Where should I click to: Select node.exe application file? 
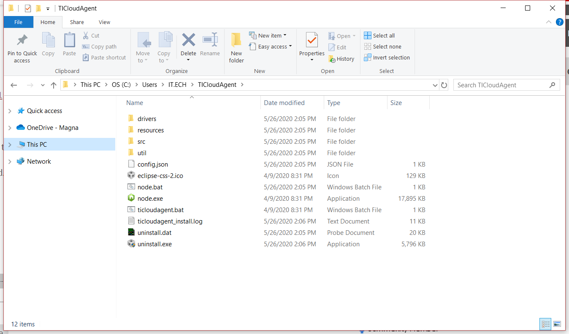pyautogui.click(x=150, y=198)
